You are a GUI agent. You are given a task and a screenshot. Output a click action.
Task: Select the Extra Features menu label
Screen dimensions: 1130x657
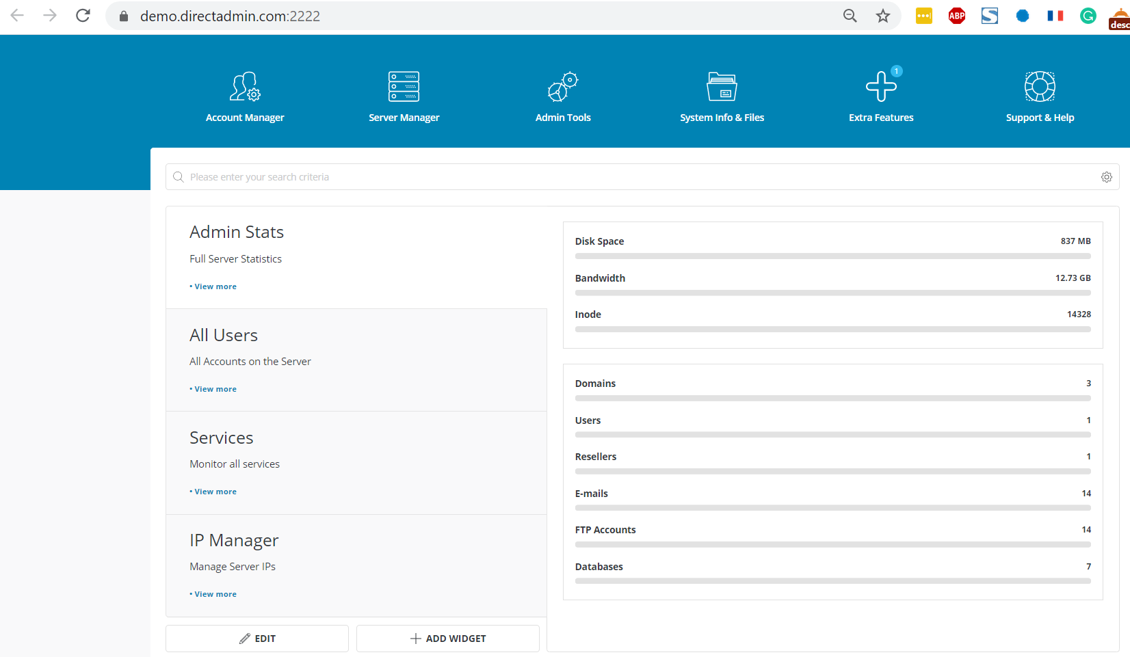coord(881,118)
